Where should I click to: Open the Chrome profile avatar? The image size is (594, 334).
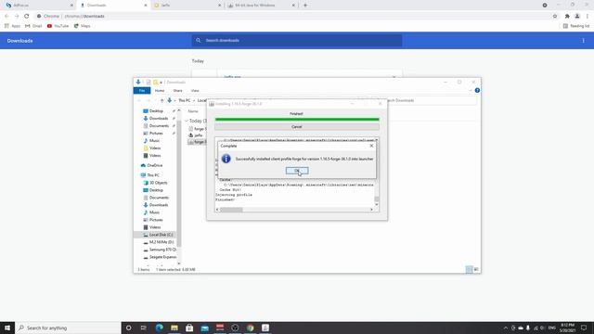[577, 16]
